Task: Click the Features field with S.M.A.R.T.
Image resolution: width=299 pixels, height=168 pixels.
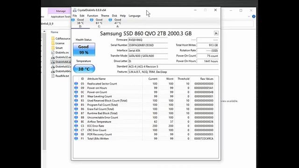Action: [173, 72]
